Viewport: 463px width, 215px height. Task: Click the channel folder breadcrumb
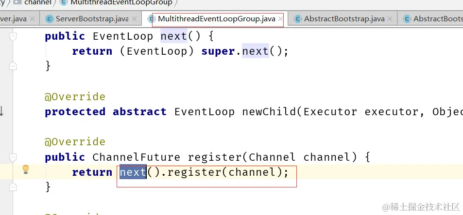pyautogui.click(x=33, y=2)
